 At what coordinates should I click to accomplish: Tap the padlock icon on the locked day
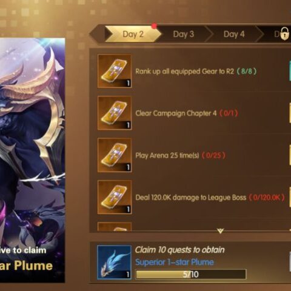(x=284, y=34)
